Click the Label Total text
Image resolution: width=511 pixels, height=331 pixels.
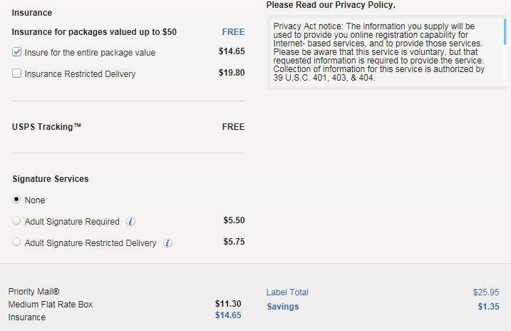(x=287, y=292)
